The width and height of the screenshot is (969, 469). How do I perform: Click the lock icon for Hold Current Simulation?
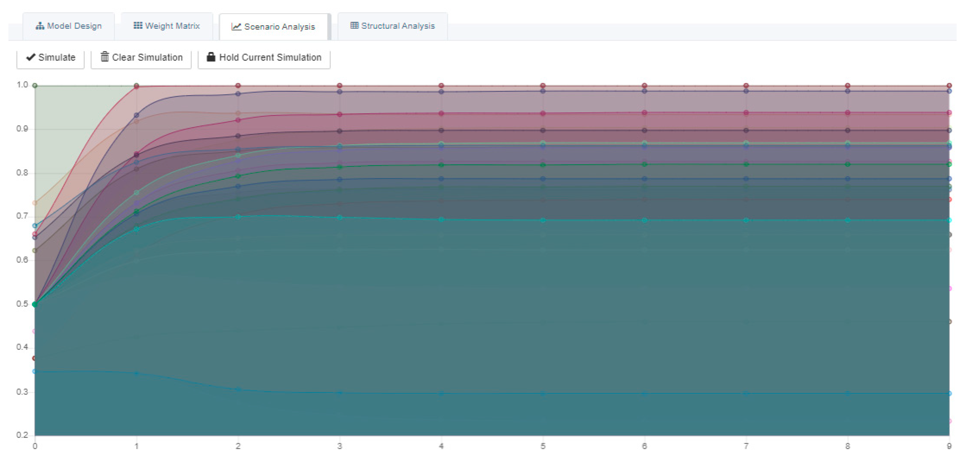(211, 57)
